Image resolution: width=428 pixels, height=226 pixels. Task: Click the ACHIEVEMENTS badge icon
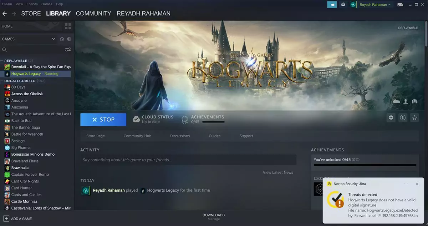[x=184, y=120]
